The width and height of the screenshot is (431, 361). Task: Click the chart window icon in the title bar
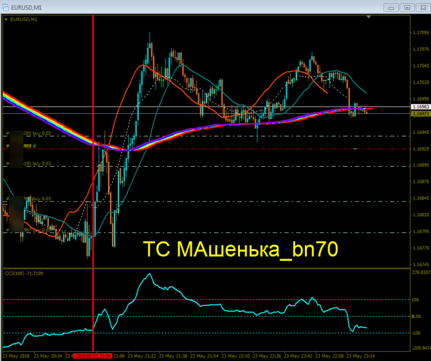pos(5,7)
